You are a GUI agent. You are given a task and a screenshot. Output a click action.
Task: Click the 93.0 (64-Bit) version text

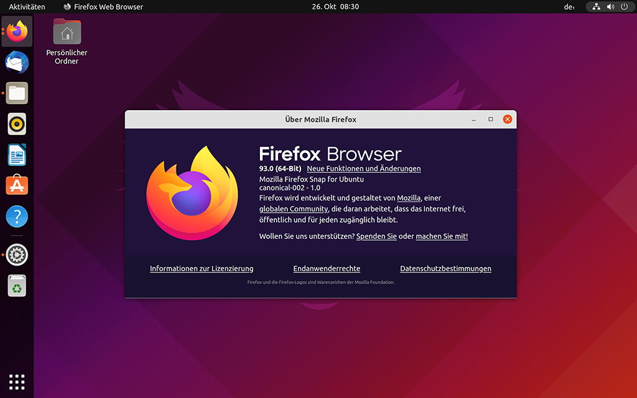pyautogui.click(x=281, y=169)
